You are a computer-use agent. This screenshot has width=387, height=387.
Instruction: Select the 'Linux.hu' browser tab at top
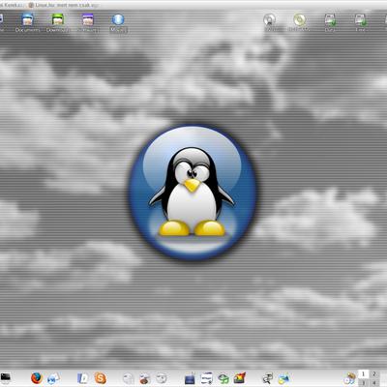click(x=63, y=5)
